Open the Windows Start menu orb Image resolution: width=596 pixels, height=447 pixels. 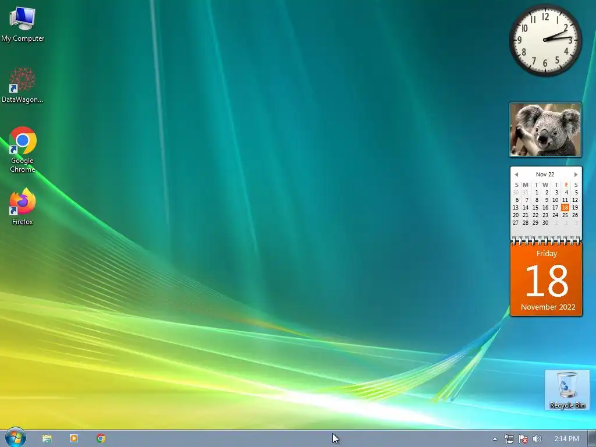click(16, 438)
